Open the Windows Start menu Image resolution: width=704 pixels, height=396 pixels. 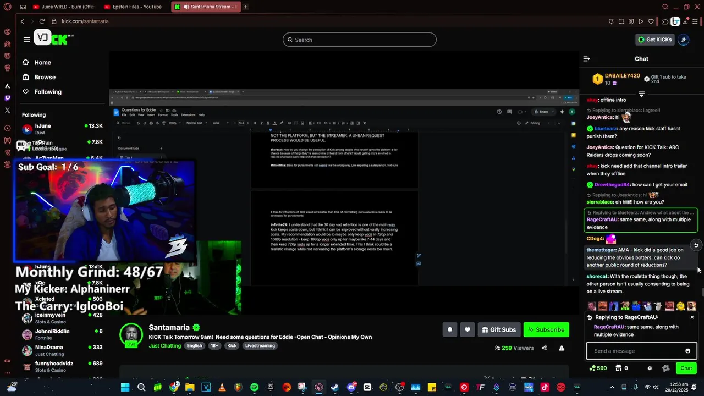[125, 387]
